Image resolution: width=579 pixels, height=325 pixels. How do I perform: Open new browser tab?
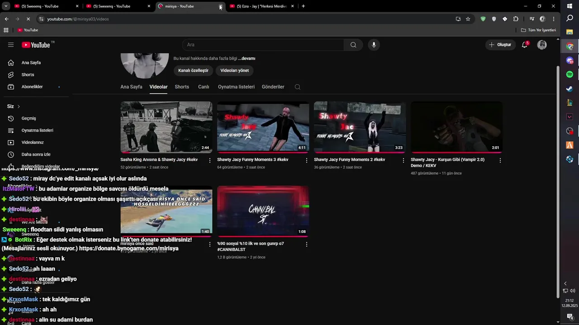pos(303,6)
